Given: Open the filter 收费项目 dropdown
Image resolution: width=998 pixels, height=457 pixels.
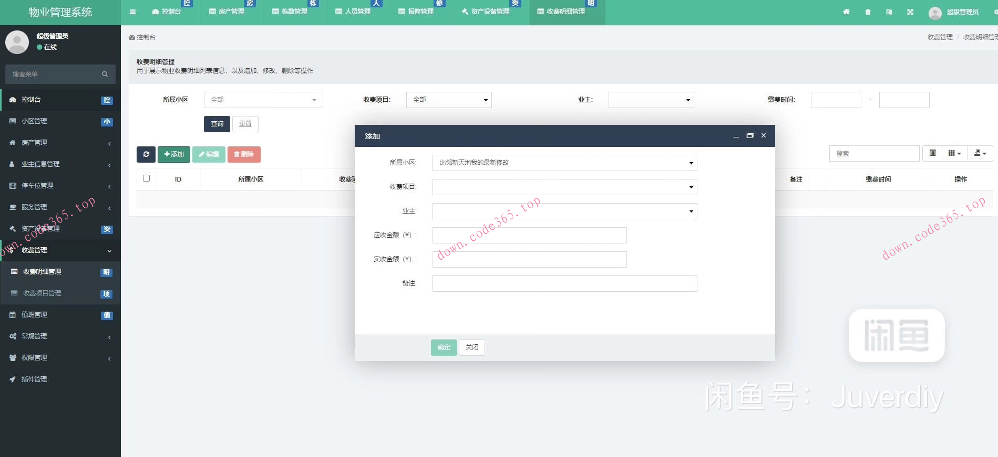Looking at the screenshot, I should click(x=449, y=100).
